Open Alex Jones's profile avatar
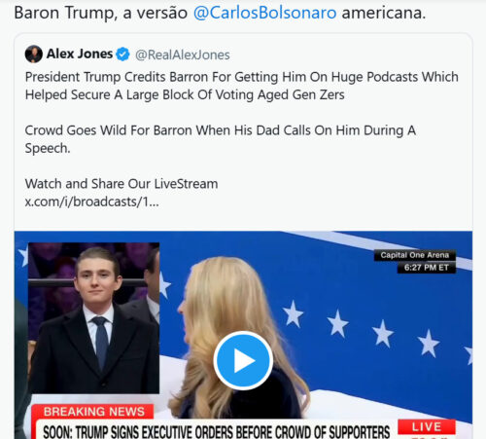The image size is (486, 439). pyautogui.click(x=34, y=54)
